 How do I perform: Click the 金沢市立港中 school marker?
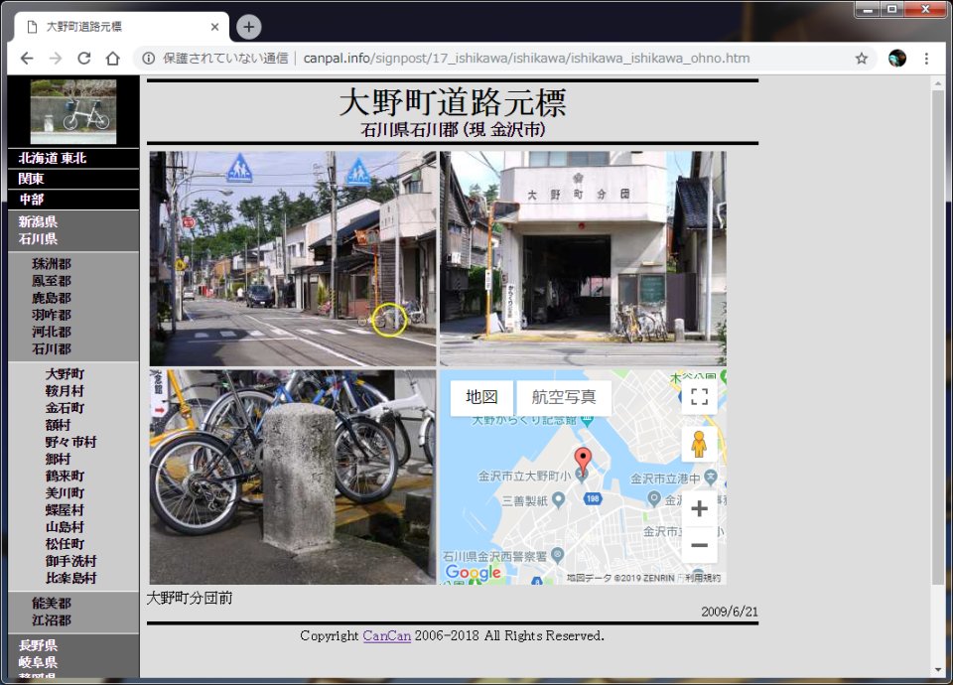(x=710, y=478)
